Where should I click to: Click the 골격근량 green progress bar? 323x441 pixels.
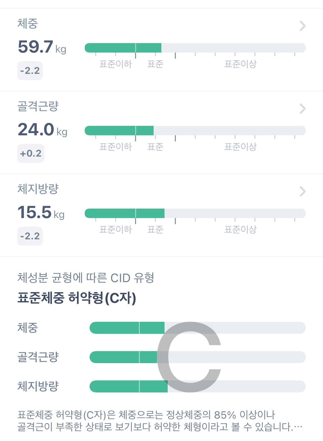click(119, 131)
